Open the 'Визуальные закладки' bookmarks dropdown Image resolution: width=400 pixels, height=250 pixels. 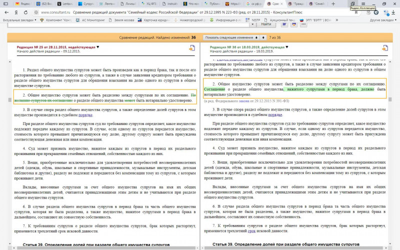(19, 20)
